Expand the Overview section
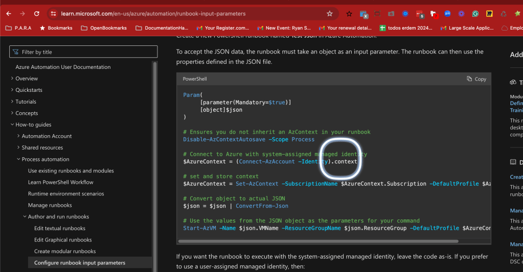 click(x=12, y=78)
